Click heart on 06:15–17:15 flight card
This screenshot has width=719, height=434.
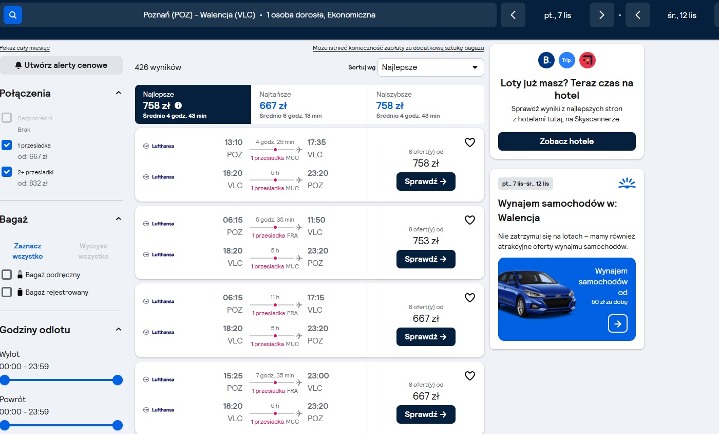469,298
